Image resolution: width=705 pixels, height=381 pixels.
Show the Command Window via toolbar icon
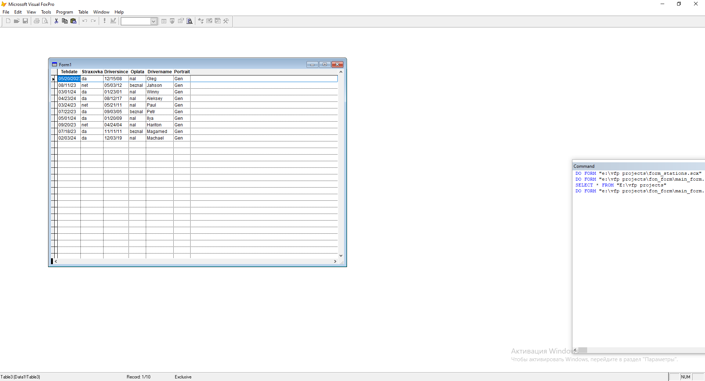coord(164,21)
